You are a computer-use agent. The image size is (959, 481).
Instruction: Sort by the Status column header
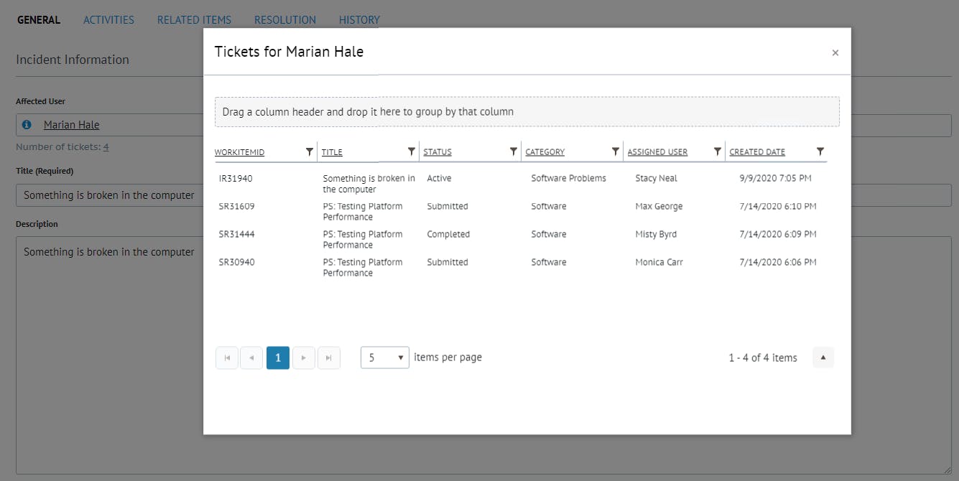coord(437,152)
